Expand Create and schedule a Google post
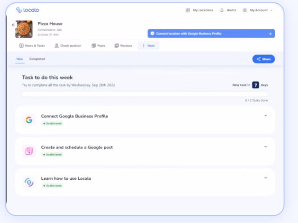This screenshot has height=223, width=298. (x=265, y=147)
